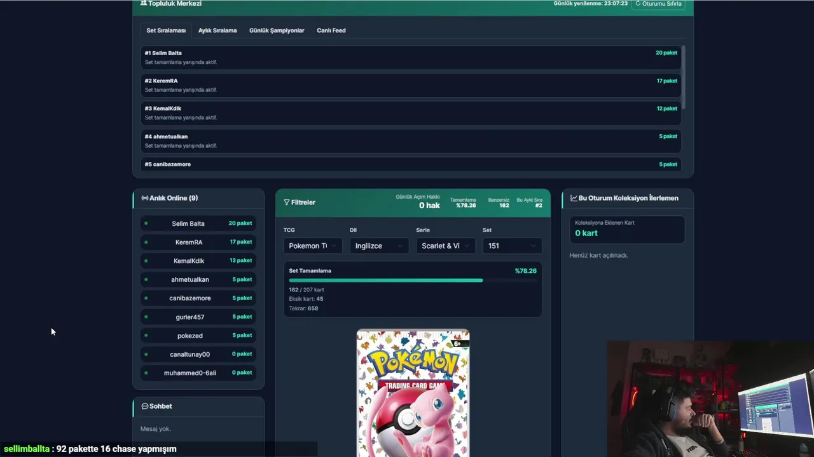
Task: Click the refresh icon in Oturumu Sıfırla
Action: pyautogui.click(x=638, y=4)
